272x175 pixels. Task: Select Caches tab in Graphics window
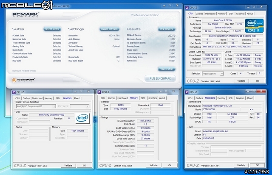point(26,98)
